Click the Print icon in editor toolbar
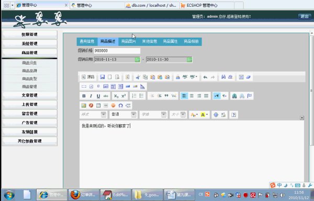 (x=177, y=77)
